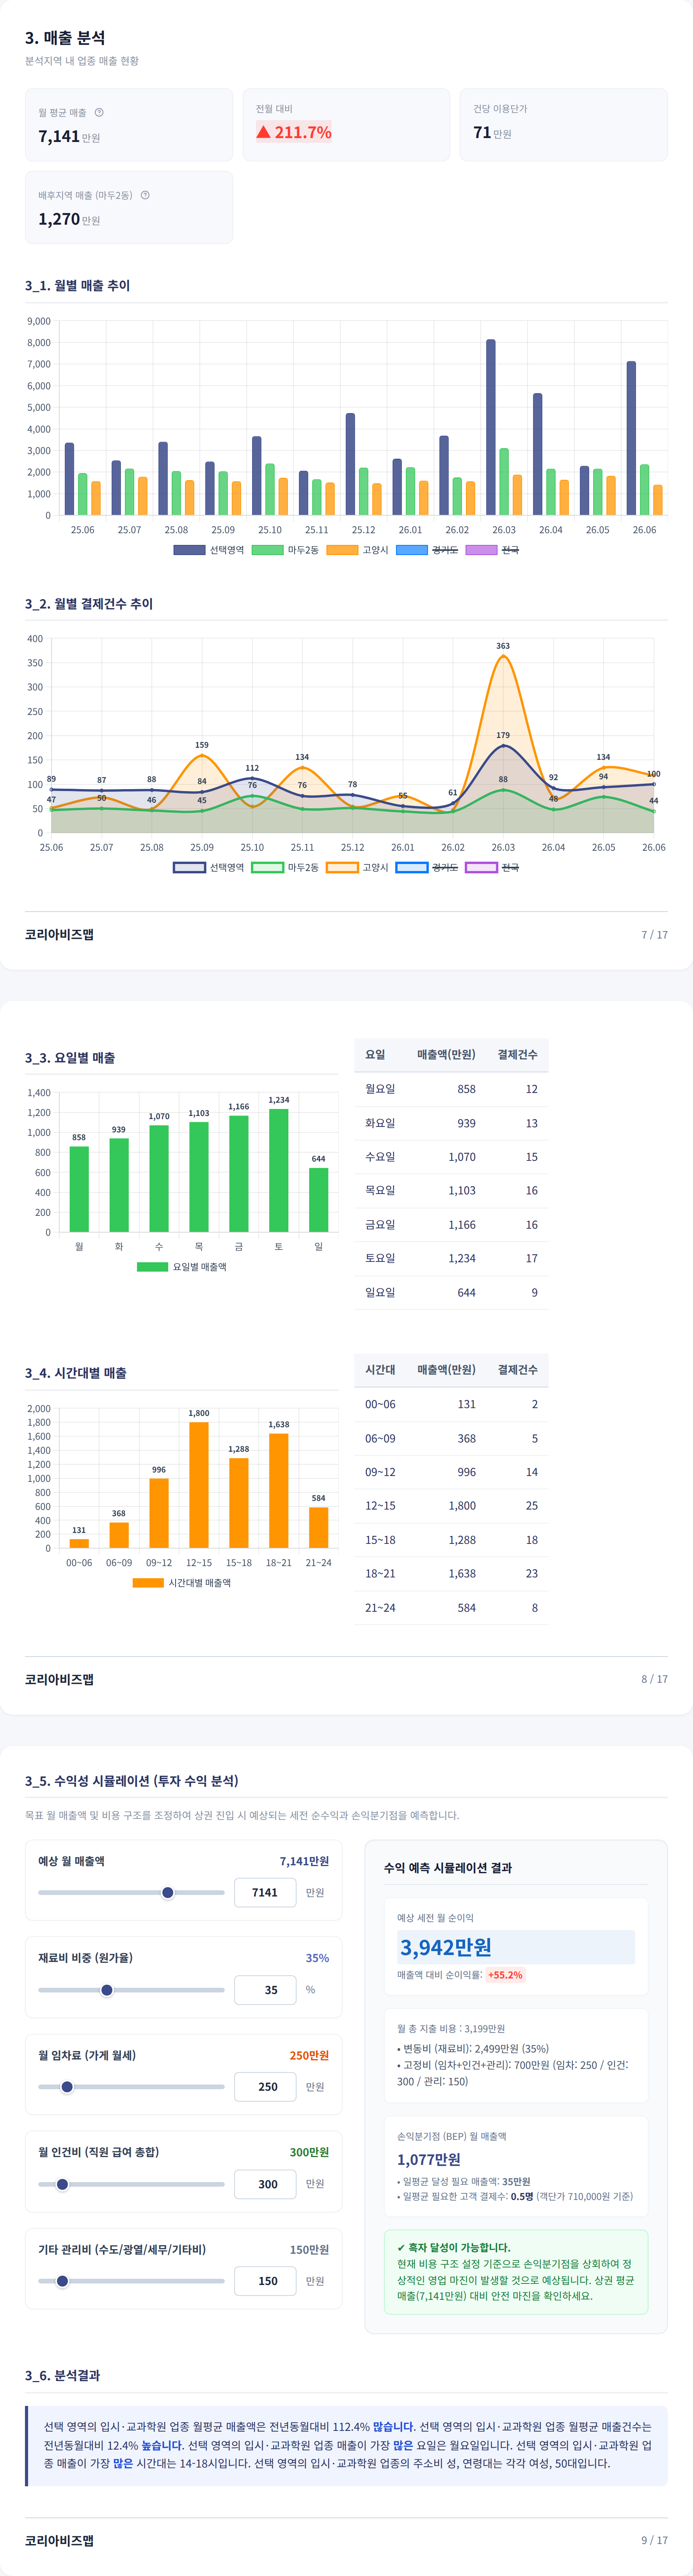Image resolution: width=693 pixels, height=2576 pixels.
Task: Enable struck-out 경기도 legend in payment count chart
Action: pos(427,867)
